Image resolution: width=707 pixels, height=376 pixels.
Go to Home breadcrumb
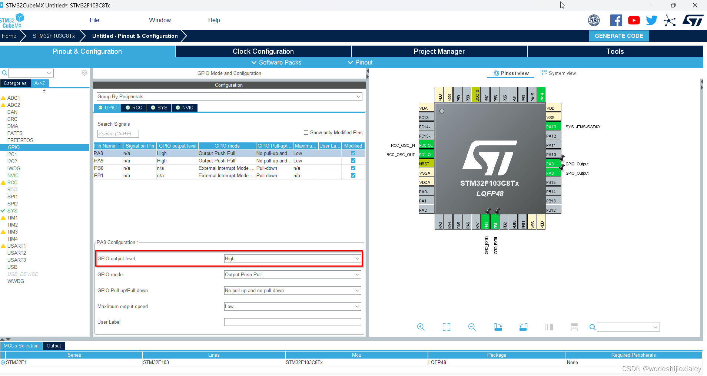9,36
